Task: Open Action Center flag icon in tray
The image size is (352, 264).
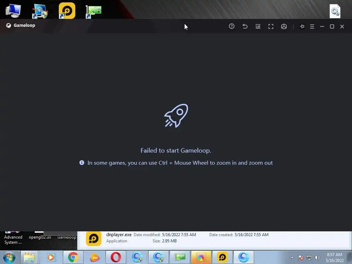Action: (x=301, y=257)
